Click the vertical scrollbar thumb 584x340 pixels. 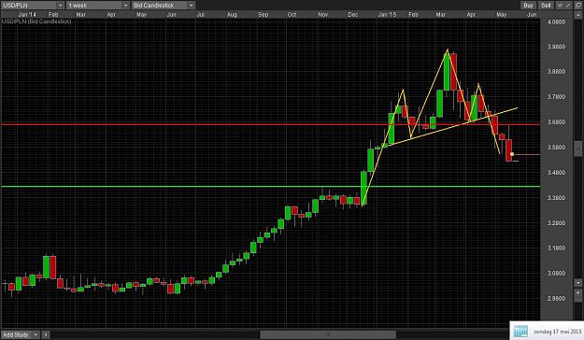click(x=578, y=149)
